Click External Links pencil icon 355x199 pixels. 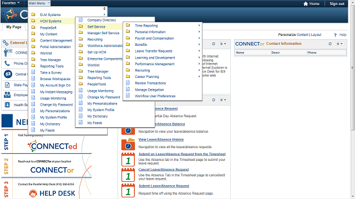[6, 43]
